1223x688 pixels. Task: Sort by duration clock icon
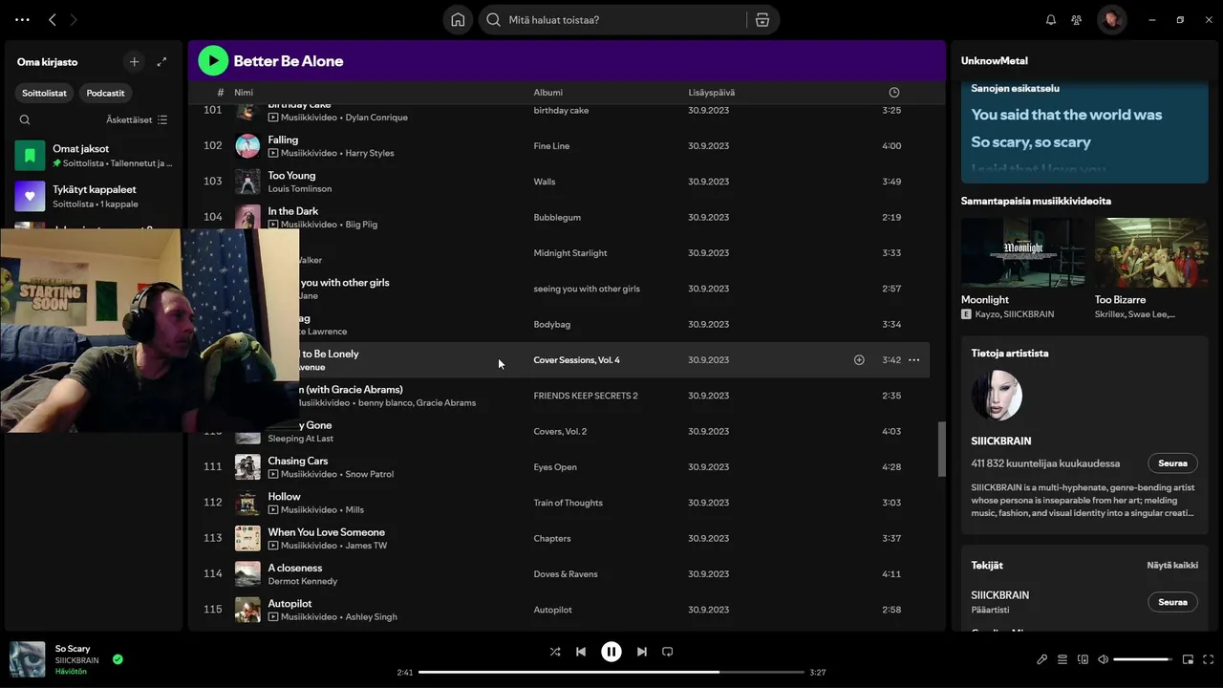(x=894, y=93)
